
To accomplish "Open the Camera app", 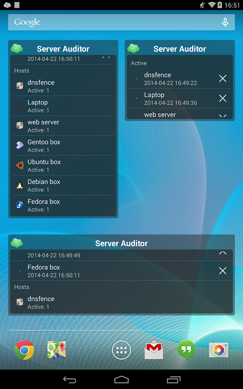I will pyautogui.click(x=218, y=350).
